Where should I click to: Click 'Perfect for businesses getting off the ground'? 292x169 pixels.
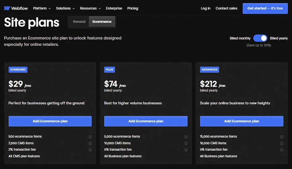click(x=46, y=103)
